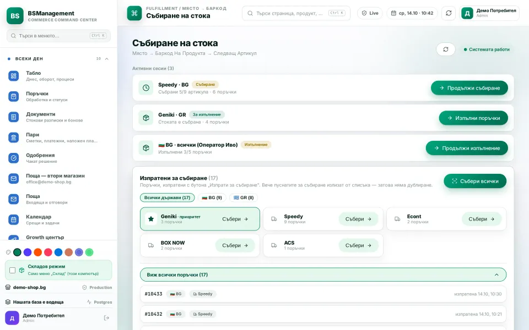Click the store icon beside demo-shop.bg
529x330 pixels.
coord(8,288)
